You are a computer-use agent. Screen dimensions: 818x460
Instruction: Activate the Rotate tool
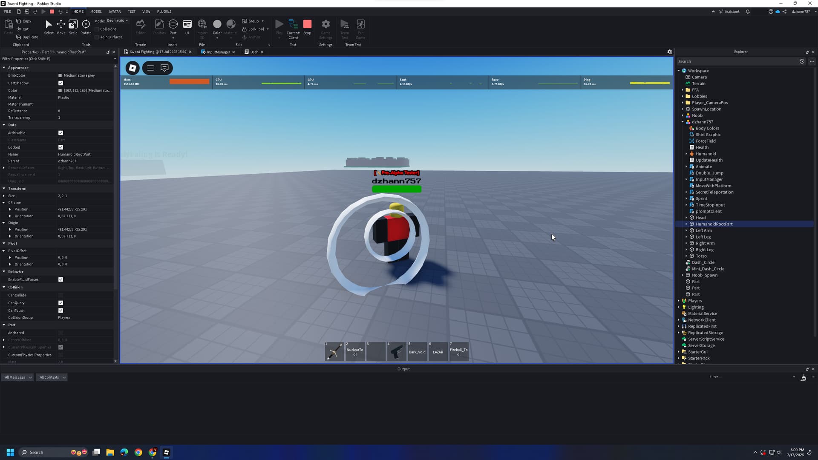click(86, 25)
